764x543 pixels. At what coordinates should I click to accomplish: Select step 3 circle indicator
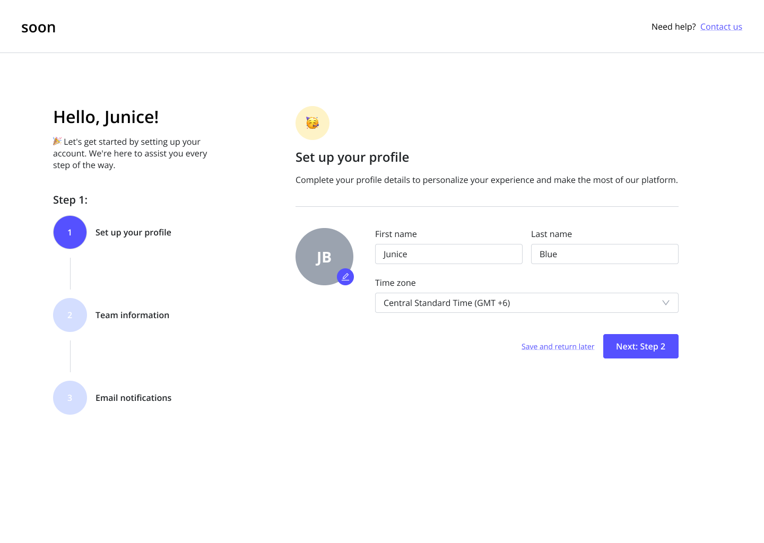[70, 398]
